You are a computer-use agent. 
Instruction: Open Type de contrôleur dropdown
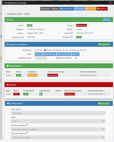point(58,137)
